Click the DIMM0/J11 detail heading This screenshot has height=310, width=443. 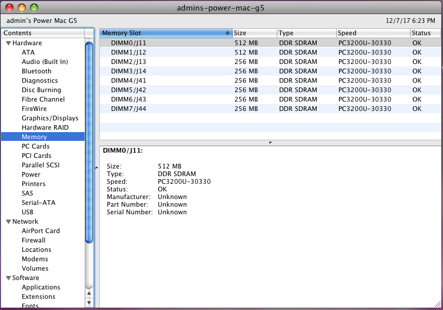click(x=123, y=150)
